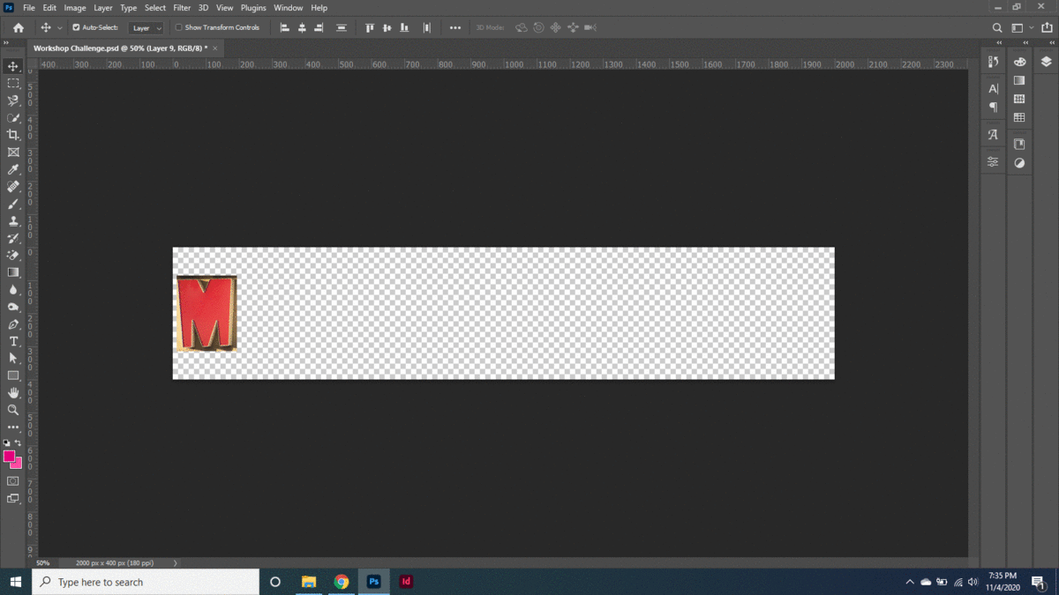Select the Gradient tool
Image resolution: width=1059 pixels, height=595 pixels.
13,272
